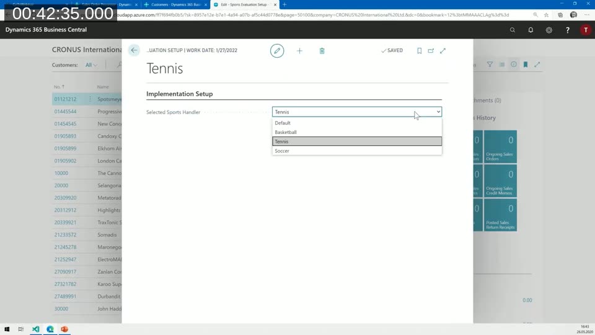This screenshot has width=595, height=335.
Task: Click the browser favorites star icon
Action: click(x=546, y=15)
